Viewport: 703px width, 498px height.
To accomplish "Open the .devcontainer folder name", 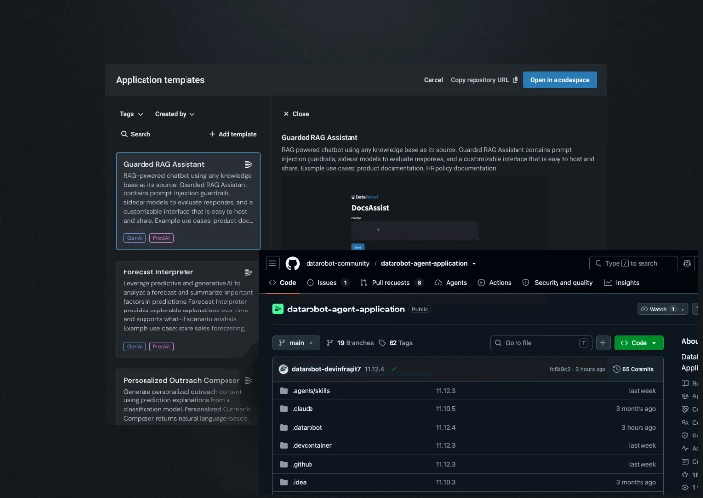I will coord(312,445).
